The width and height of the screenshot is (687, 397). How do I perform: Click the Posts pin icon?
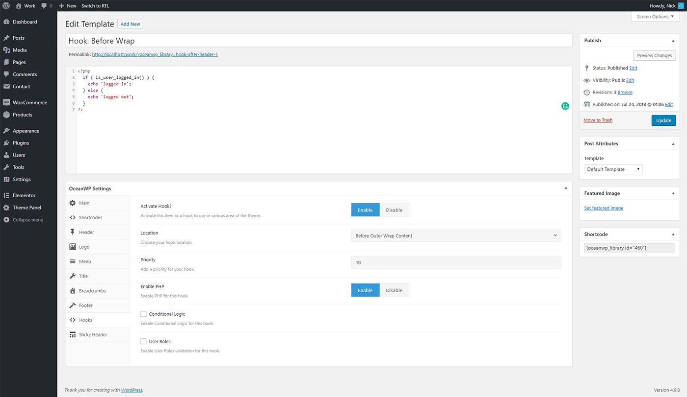coord(6,38)
